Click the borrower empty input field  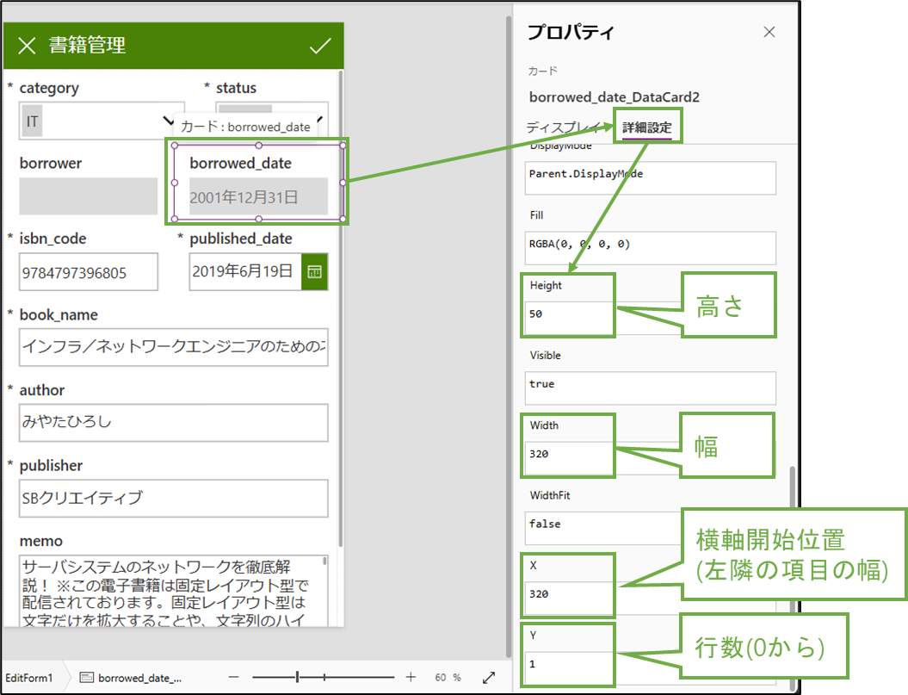pyautogui.click(x=88, y=196)
